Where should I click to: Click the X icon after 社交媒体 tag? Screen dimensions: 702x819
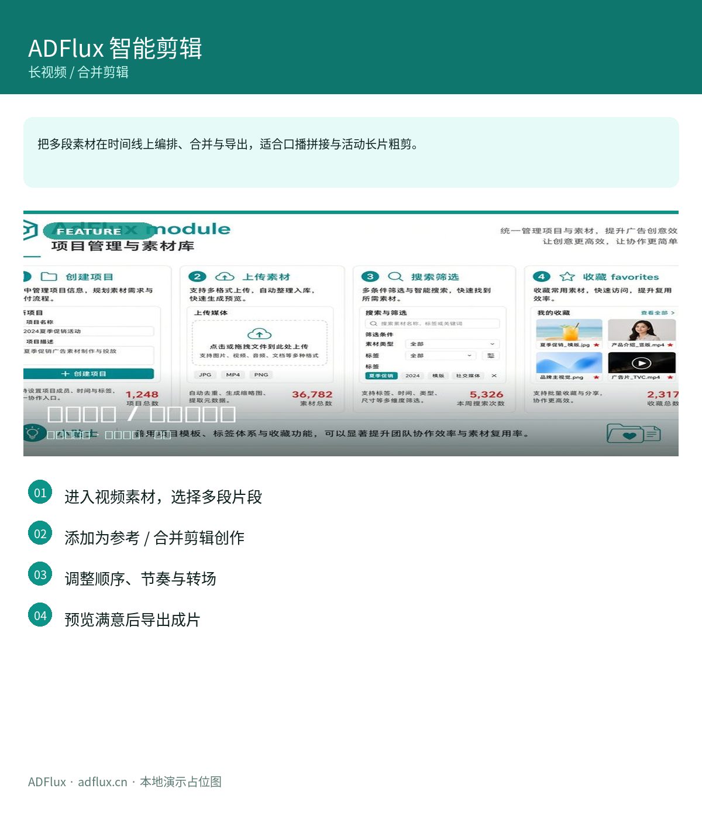494,376
